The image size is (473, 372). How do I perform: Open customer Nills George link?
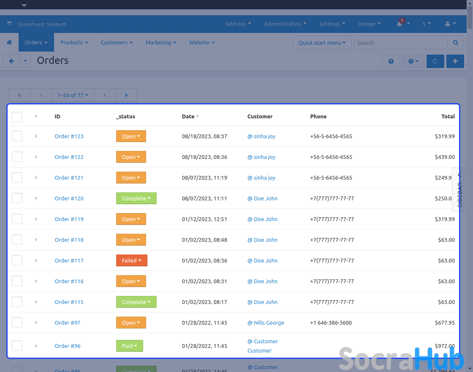pyautogui.click(x=266, y=323)
